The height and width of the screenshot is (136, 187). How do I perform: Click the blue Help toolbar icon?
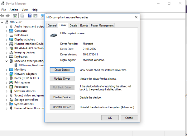(30, 15)
